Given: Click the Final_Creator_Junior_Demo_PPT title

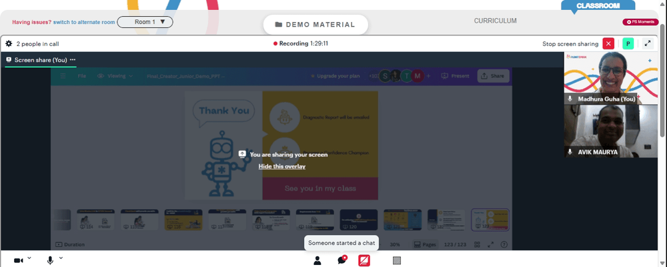Looking at the screenshot, I should [186, 76].
